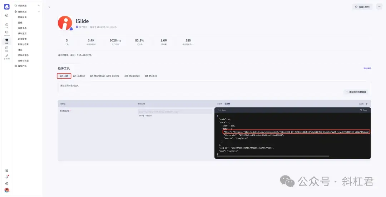Viewport: 386px width, 197px height.
Task: Switch to the 请求体 request body tab
Action: point(219,104)
